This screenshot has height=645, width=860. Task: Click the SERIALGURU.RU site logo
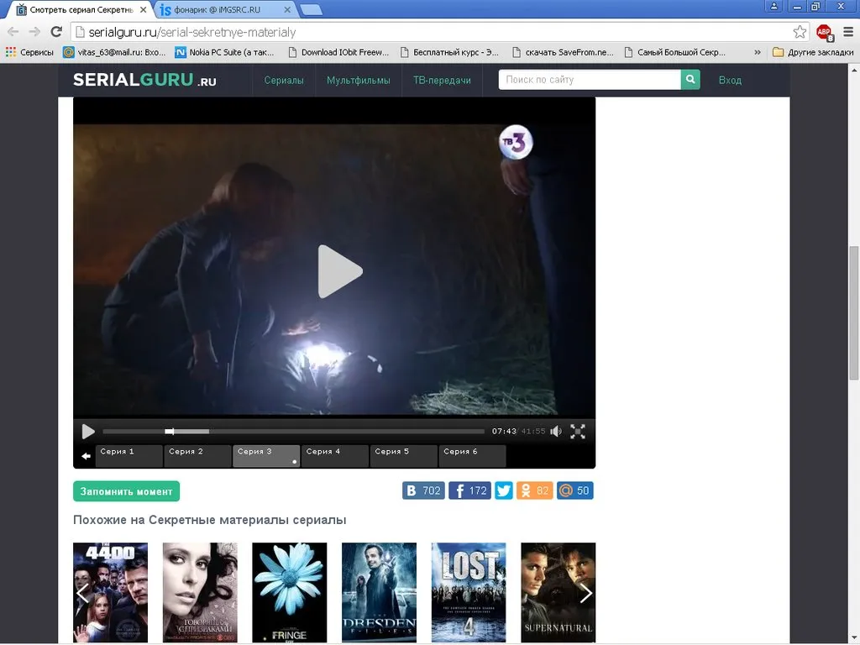144,80
